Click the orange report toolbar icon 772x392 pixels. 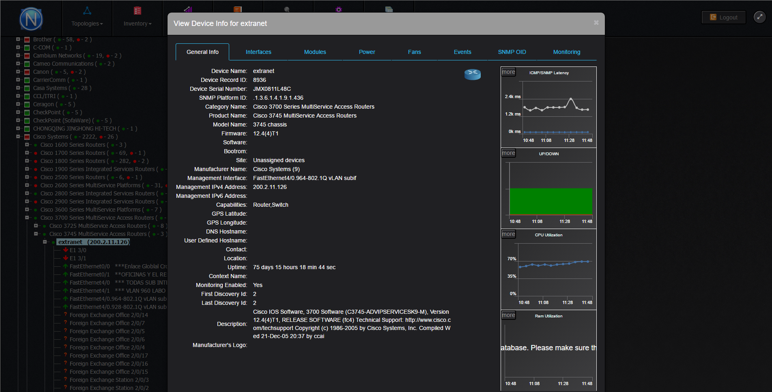pyautogui.click(x=238, y=9)
